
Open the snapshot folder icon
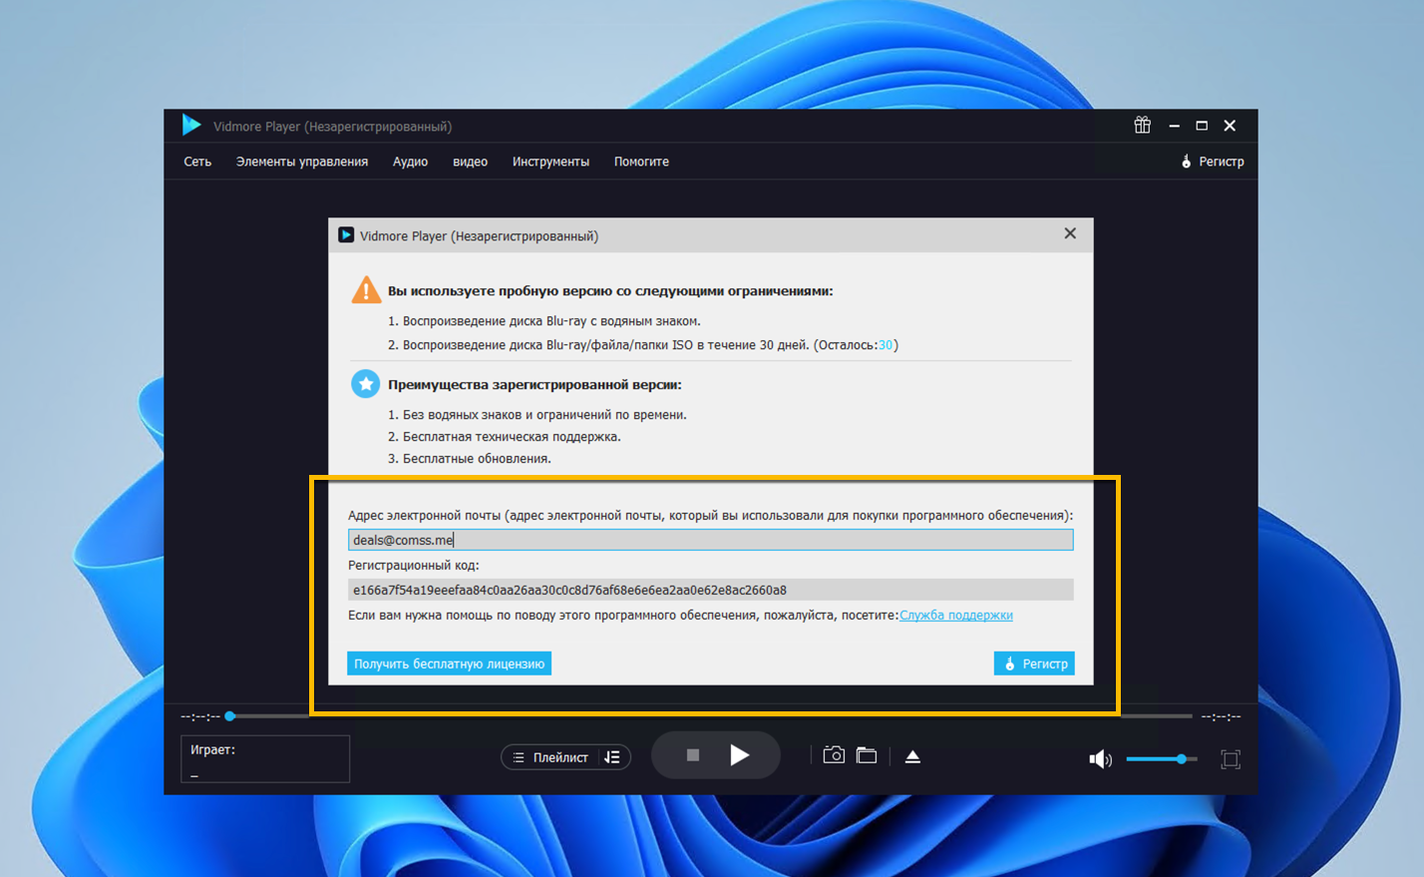coord(867,755)
